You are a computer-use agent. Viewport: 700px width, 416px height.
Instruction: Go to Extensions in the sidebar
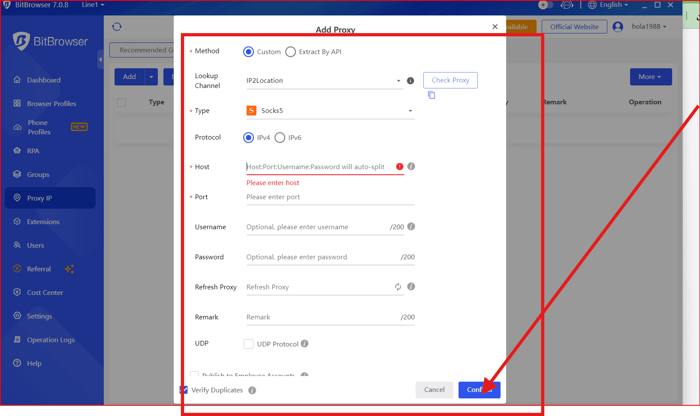(x=43, y=222)
